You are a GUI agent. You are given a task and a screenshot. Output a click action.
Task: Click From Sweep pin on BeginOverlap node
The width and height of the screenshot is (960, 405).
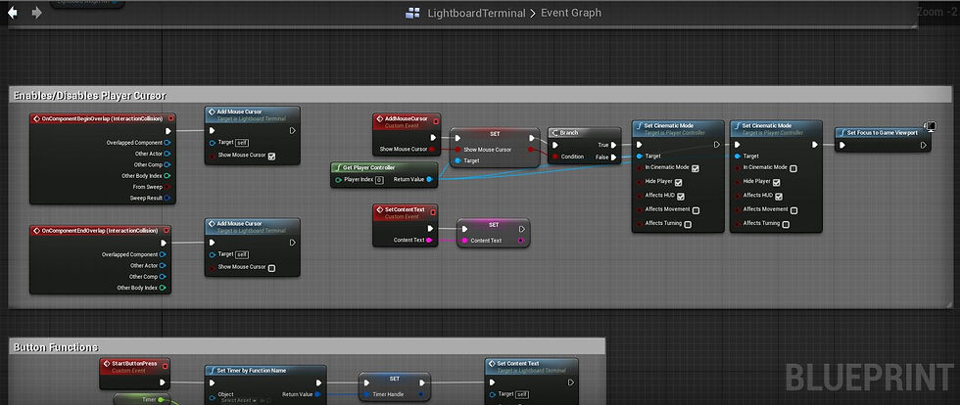tap(168, 187)
